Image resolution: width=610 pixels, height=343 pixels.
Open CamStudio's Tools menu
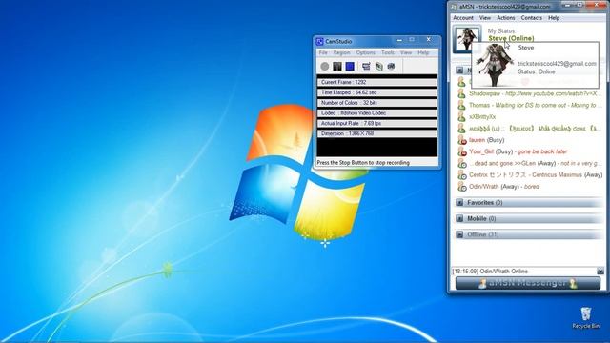[x=388, y=52]
